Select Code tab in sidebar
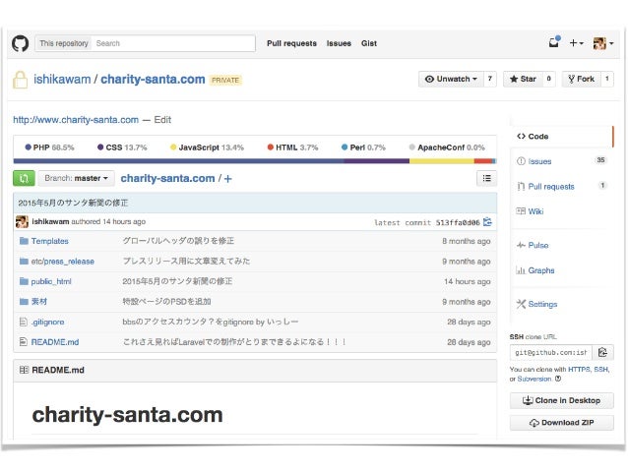628x471 pixels. tap(562, 136)
